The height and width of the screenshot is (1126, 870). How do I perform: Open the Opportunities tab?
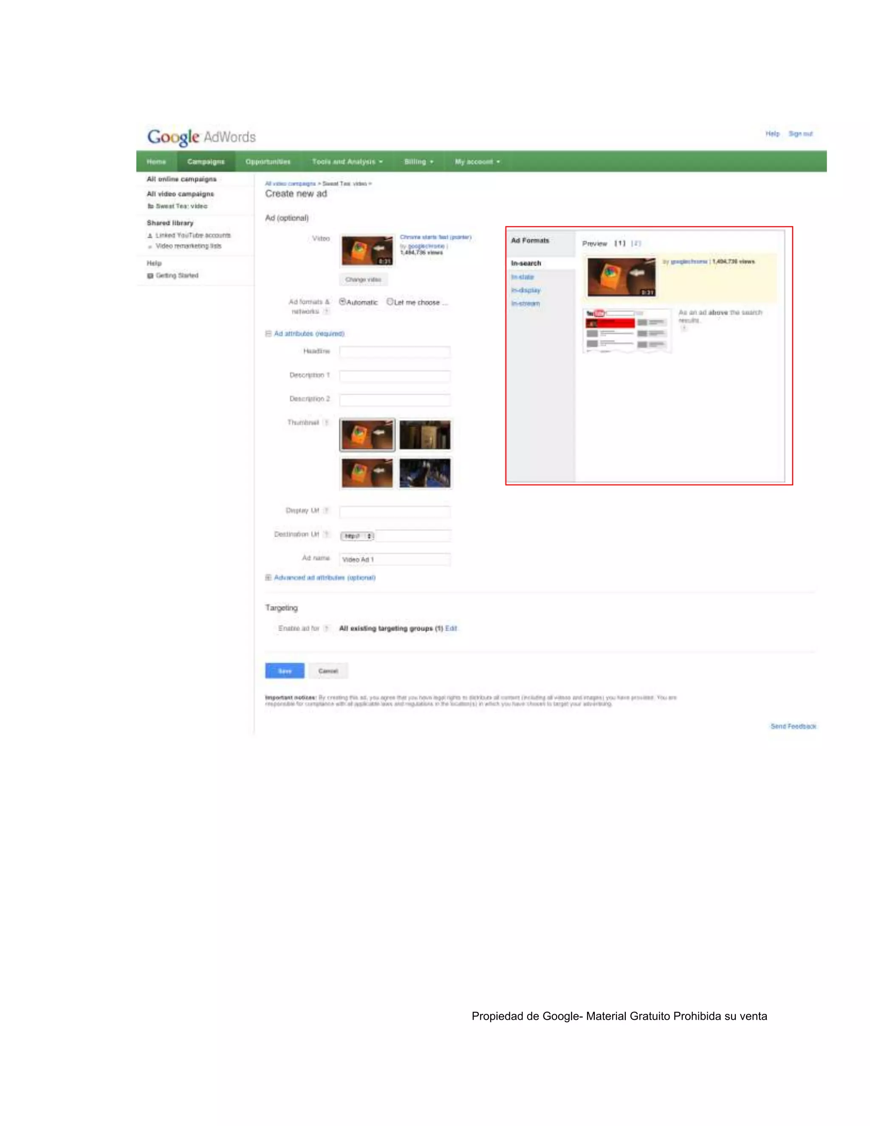pos(268,161)
